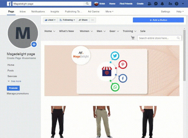Click the Pinterest icon in banner
Viewport: 188px width, 138px height.
(123, 64)
